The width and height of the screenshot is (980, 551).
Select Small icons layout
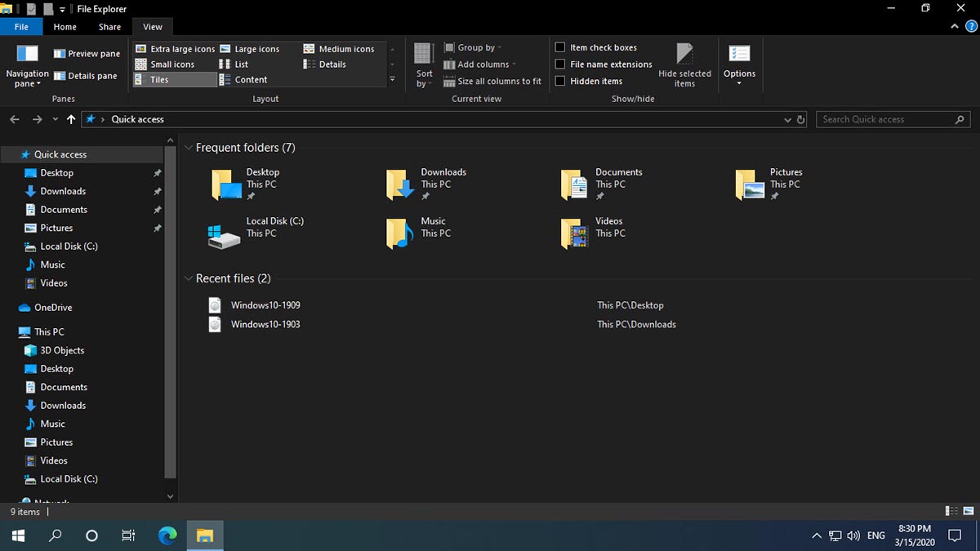pyautogui.click(x=165, y=64)
